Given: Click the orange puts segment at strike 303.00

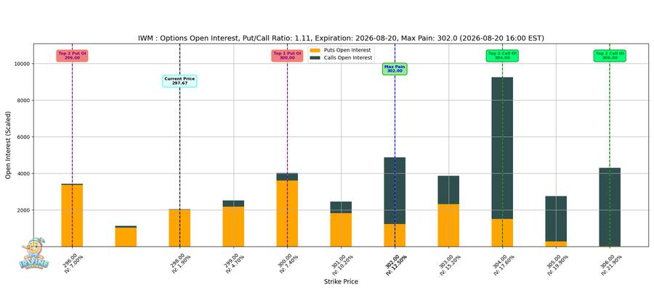Looking at the screenshot, I should point(448,225).
